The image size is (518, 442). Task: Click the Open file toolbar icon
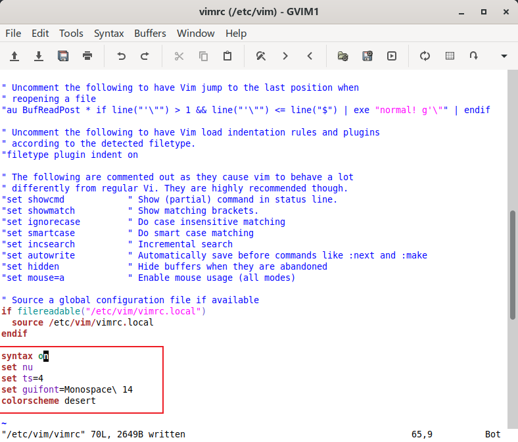point(14,56)
